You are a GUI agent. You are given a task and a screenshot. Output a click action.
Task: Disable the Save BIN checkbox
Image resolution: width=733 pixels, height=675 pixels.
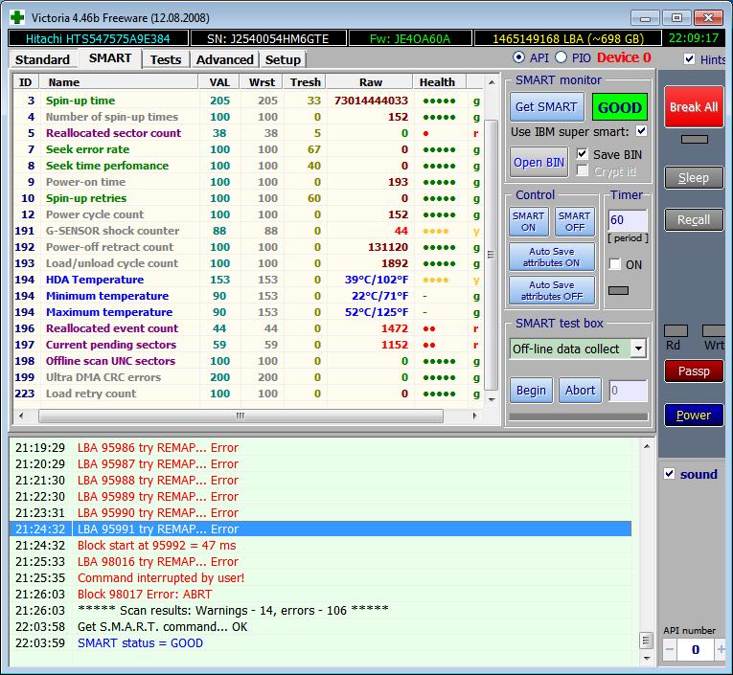pos(583,154)
